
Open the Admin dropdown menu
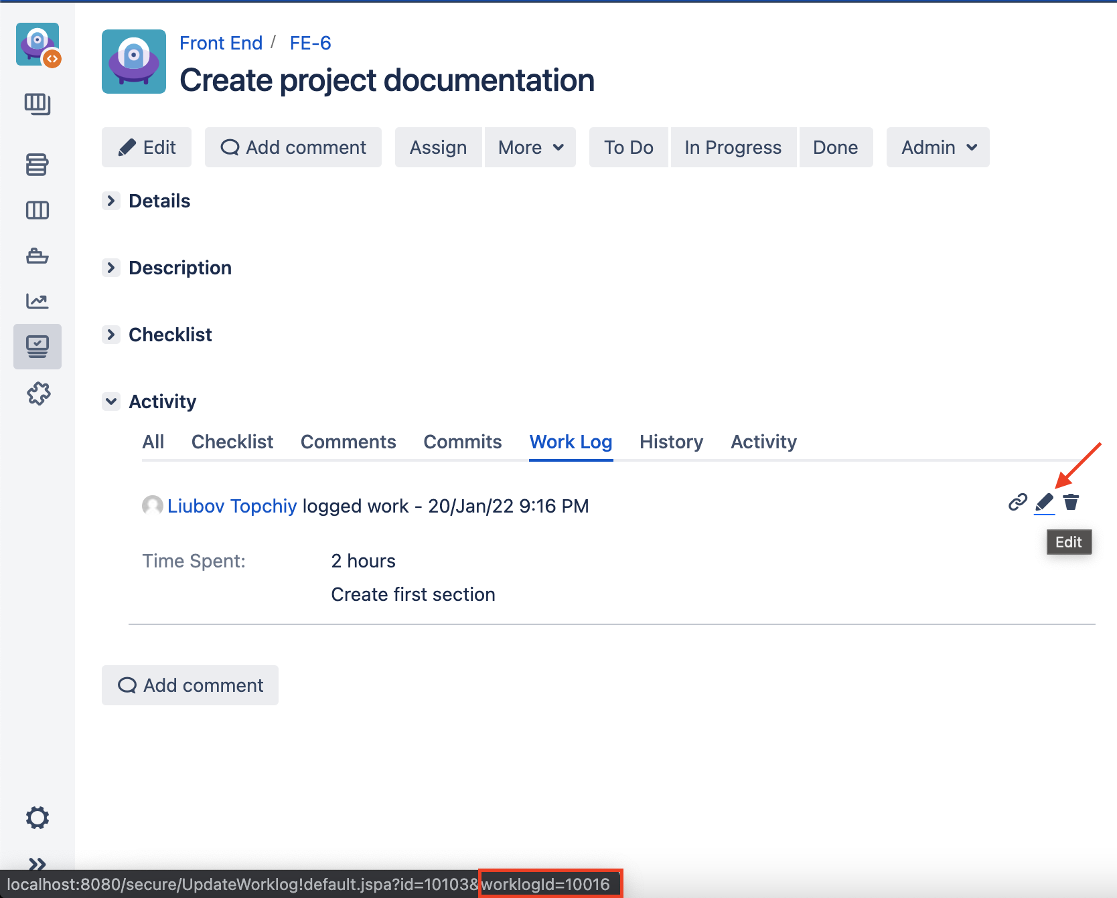pyautogui.click(x=938, y=147)
